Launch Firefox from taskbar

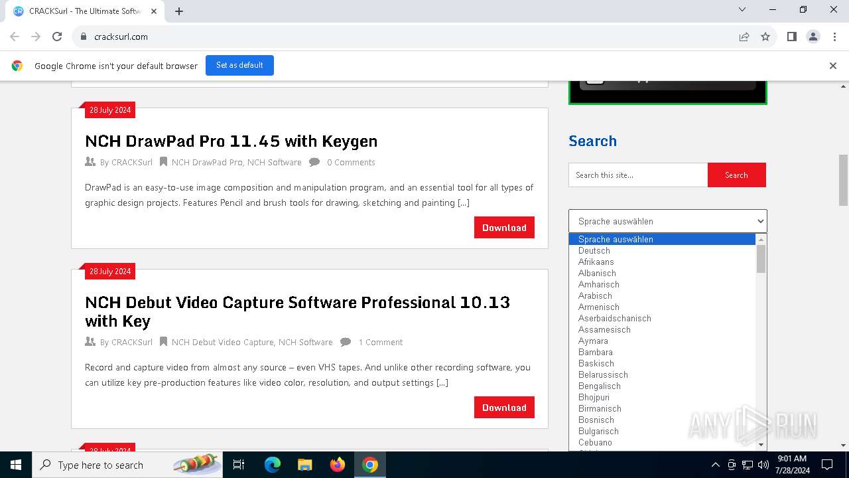pyautogui.click(x=338, y=465)
